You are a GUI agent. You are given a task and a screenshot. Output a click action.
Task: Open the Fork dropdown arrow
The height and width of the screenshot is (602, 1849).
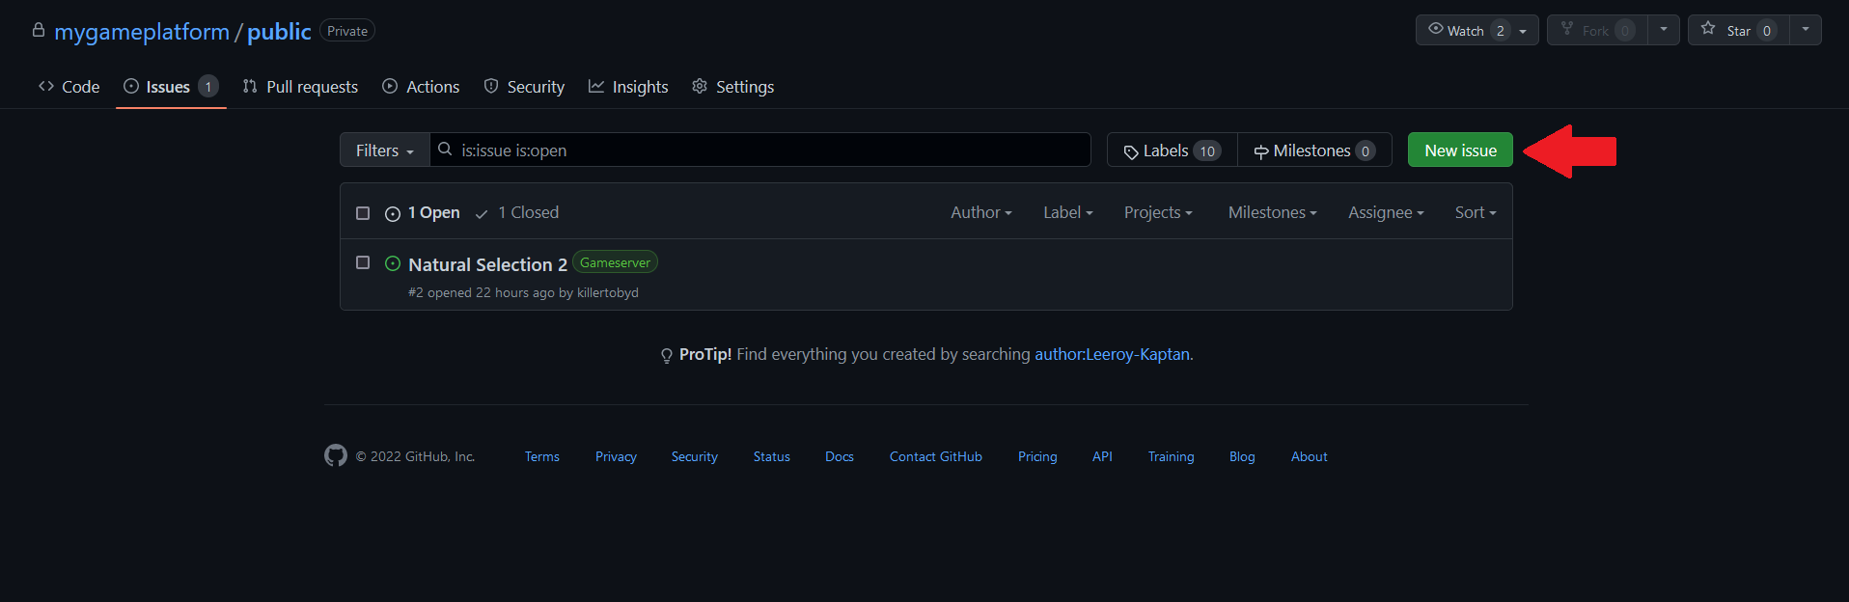(x=1664, y=30)
